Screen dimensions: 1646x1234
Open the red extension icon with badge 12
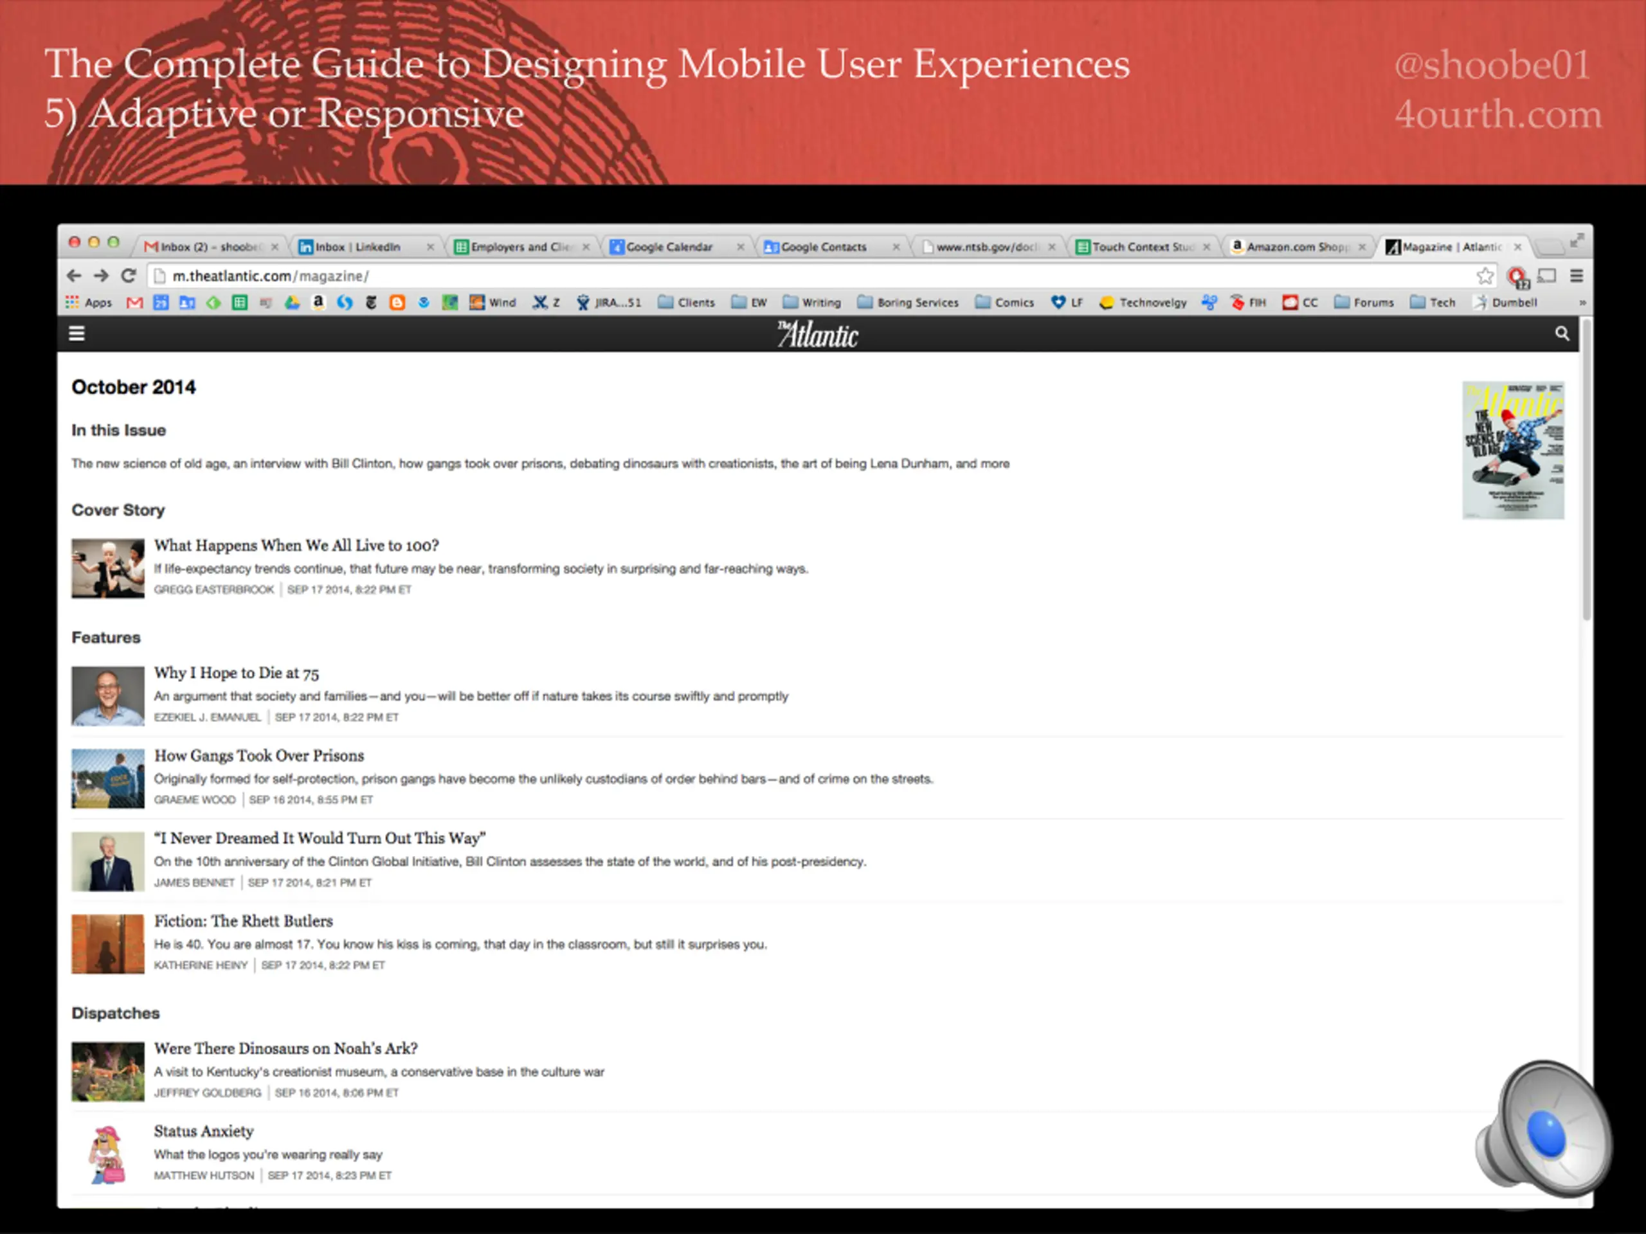click(1517, 278)
